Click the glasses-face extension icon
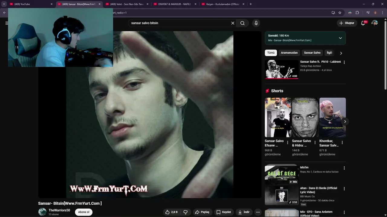This screenshot has height=217, width=387. coord(350,13)
